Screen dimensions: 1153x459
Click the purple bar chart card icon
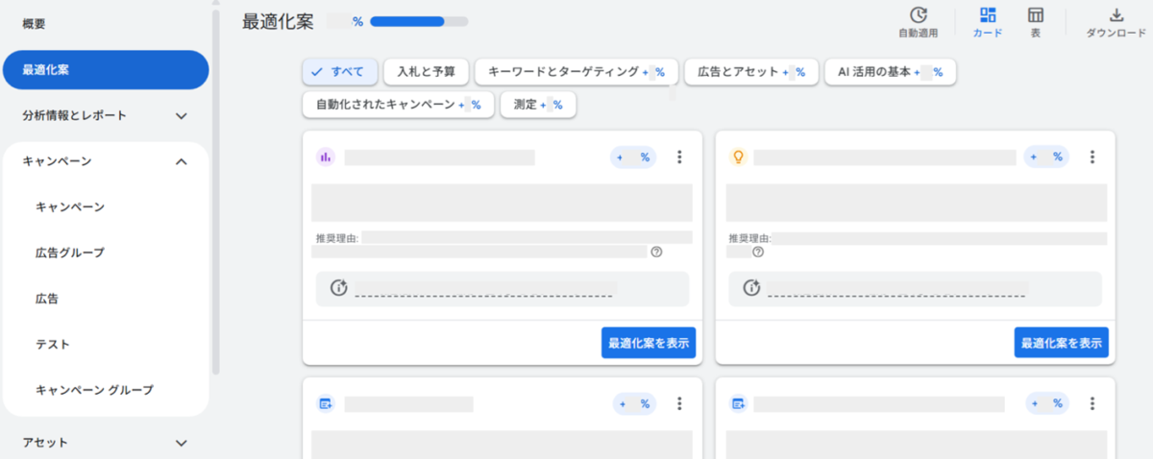[325, 157]
